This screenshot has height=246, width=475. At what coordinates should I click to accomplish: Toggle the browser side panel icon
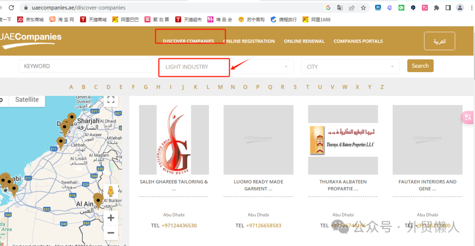(x=448, y=8)
